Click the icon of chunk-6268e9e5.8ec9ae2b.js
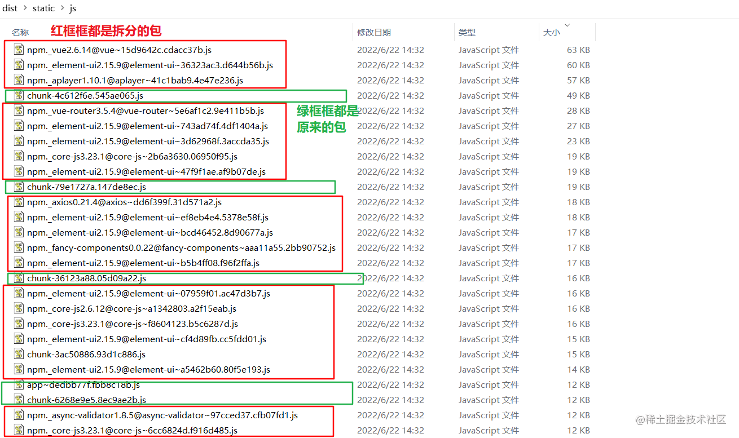The height and width of the screenshot is (438, 739). click(x=19, y=400)
